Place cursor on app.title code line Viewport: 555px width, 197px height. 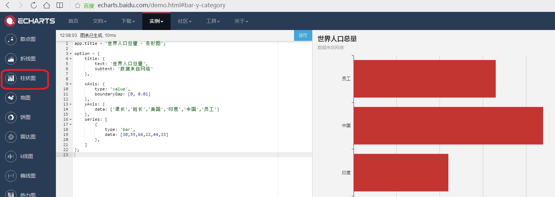click(120, 43)
